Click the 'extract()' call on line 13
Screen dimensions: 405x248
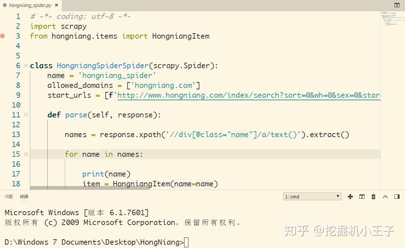329,135
